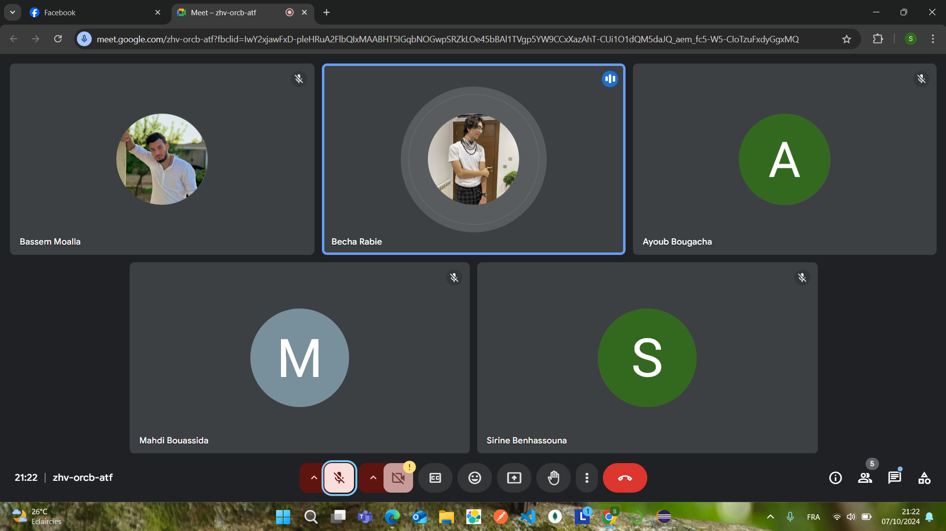Click the Sirine Benhassouna name label
Viewport: 946px width, 531px height.
tap(526, 440)
